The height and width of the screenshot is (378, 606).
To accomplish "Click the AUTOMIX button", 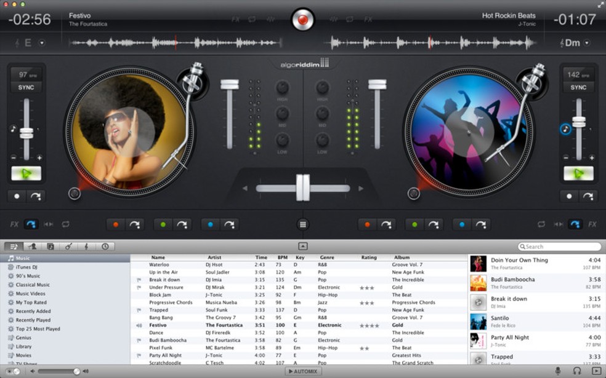I will click(x=302, y=371).
